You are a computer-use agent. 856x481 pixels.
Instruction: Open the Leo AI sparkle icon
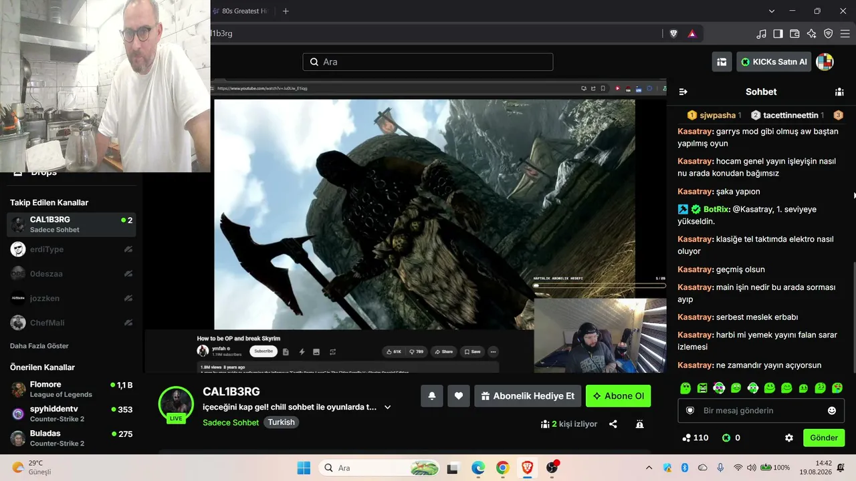click(x=811, y=33)
